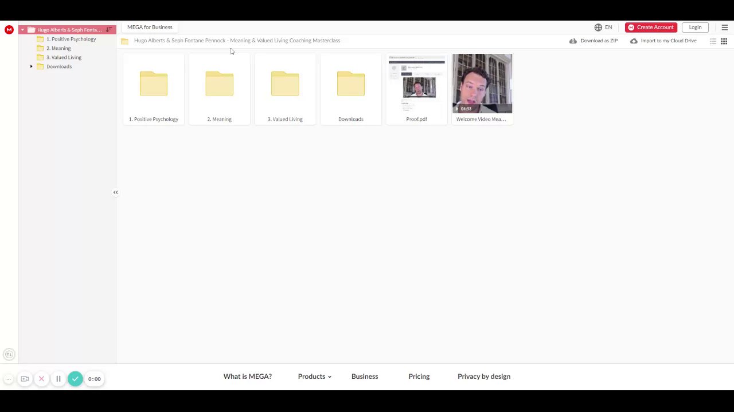Click the recorder camera icon

pos(25,379)
